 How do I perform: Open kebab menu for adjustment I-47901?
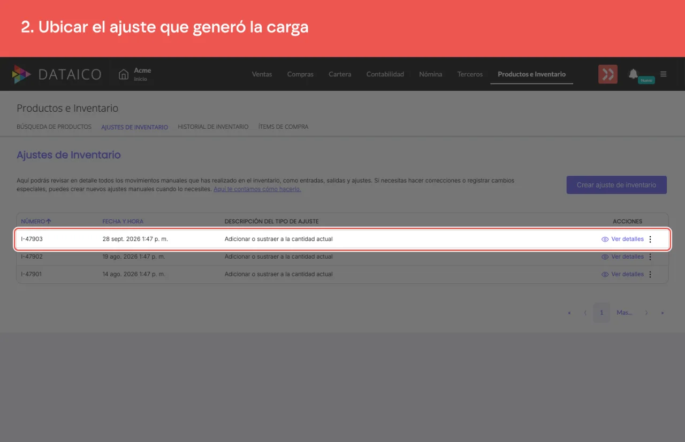[650, 275]
